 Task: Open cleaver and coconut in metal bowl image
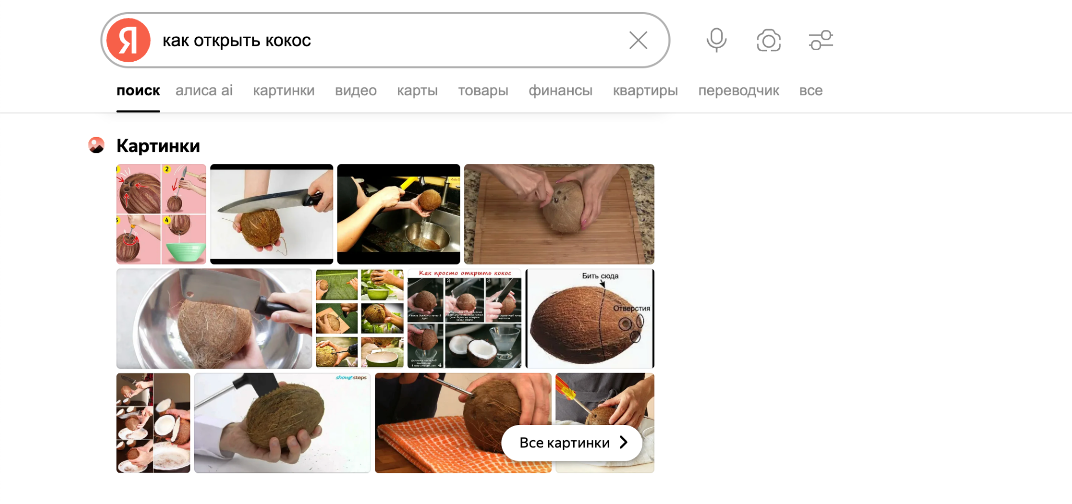[214, 319]
